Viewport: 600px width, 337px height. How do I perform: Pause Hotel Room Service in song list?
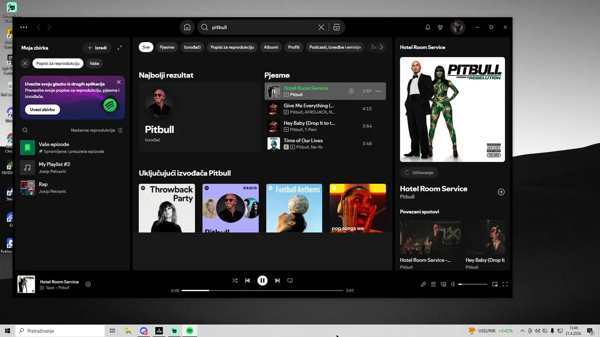point(273,91)
